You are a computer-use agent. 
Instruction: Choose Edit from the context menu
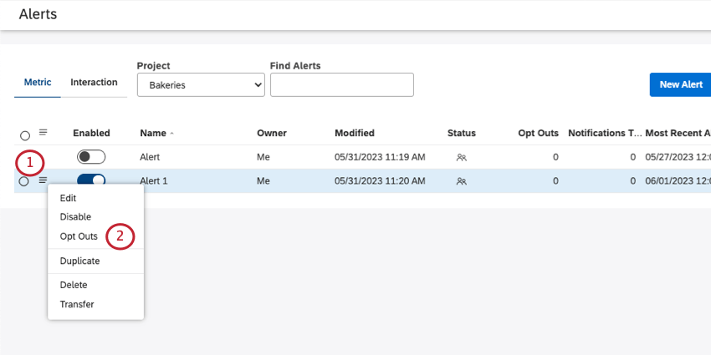[68, 198]
